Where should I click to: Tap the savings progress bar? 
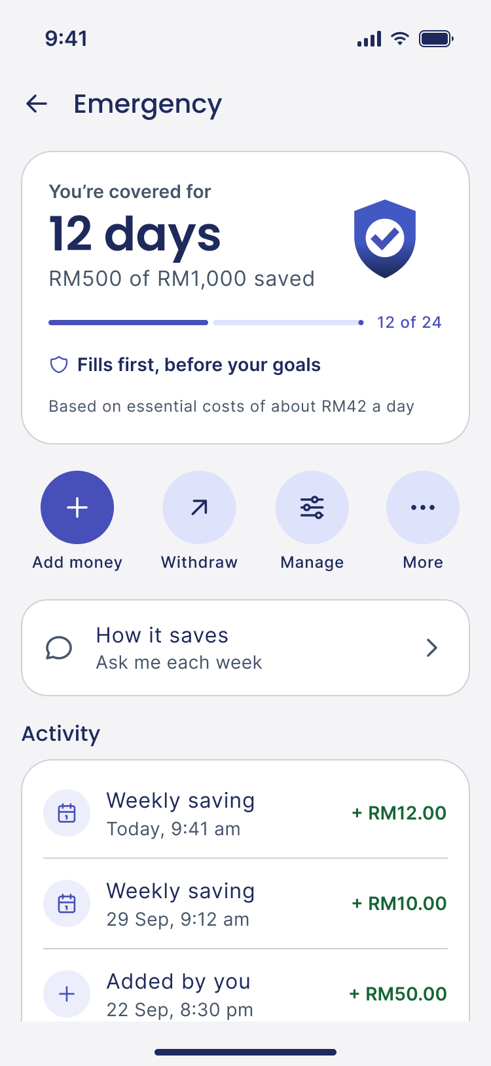[x=206, y=323]
